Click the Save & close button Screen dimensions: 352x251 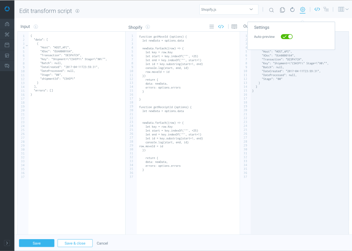click(75, 243)
